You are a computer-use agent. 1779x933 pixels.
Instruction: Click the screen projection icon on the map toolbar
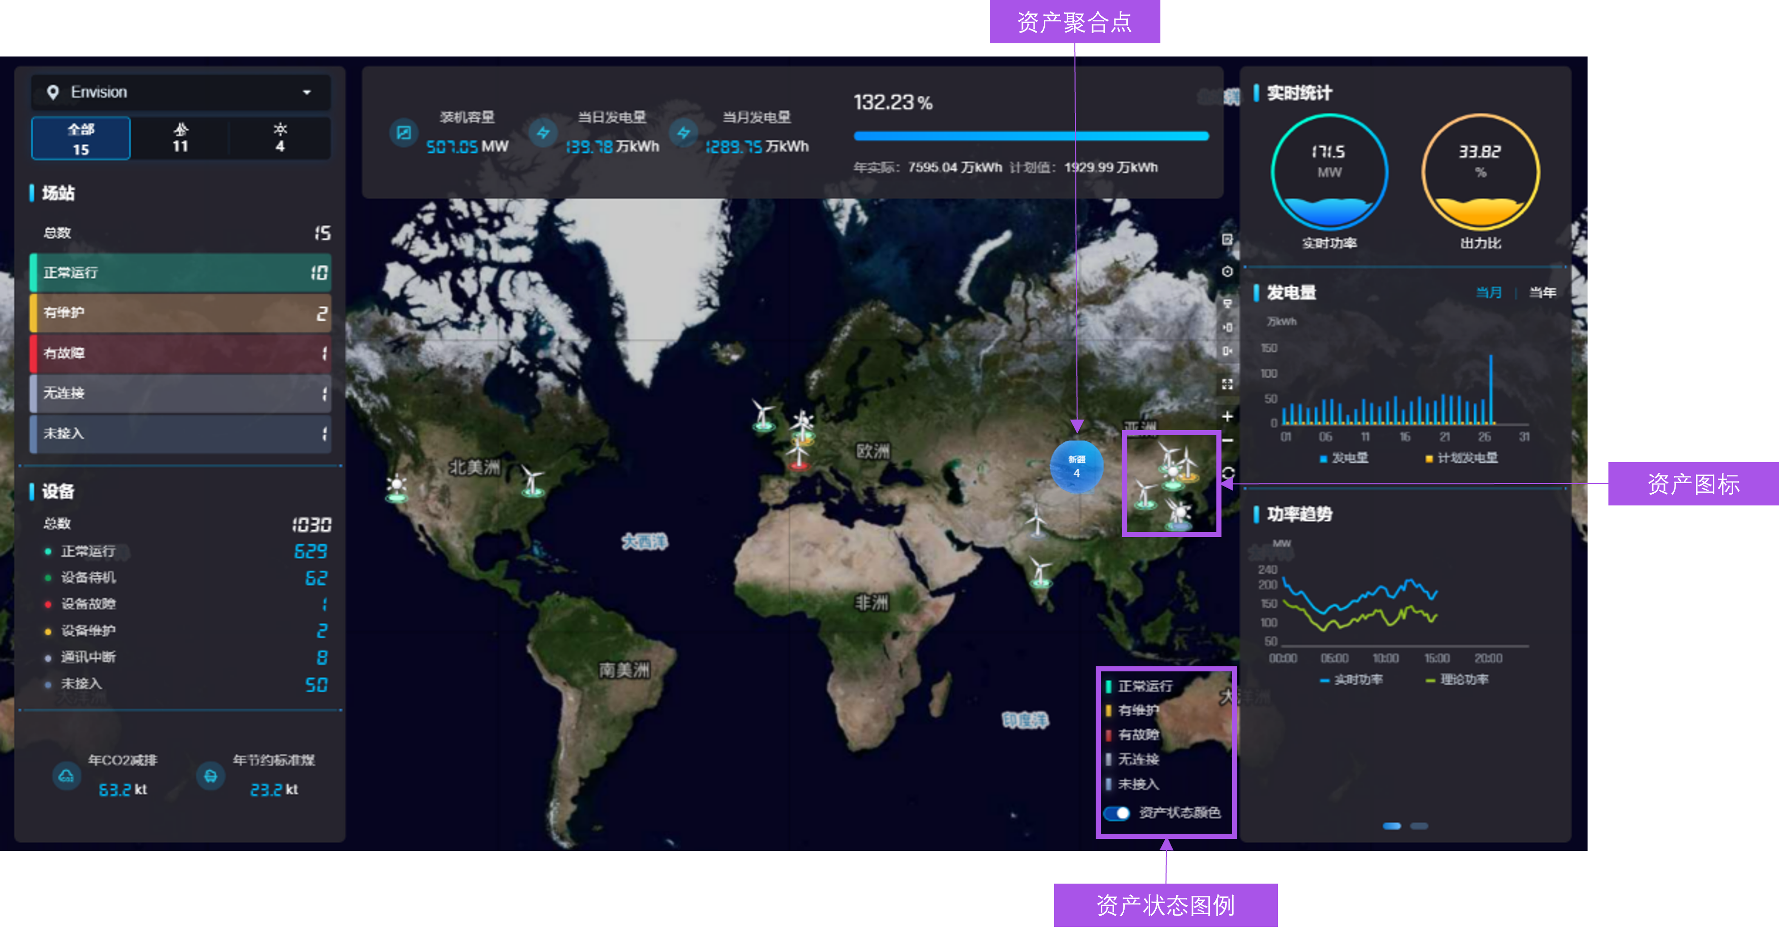[x=1228, y=304]
